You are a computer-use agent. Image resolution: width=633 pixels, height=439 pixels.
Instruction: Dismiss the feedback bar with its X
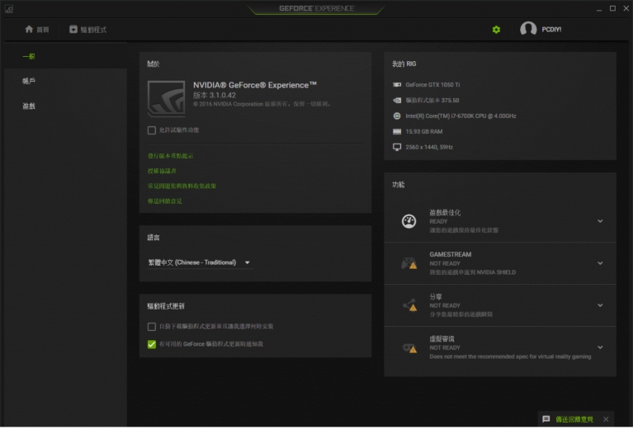[x=606, y=419]
